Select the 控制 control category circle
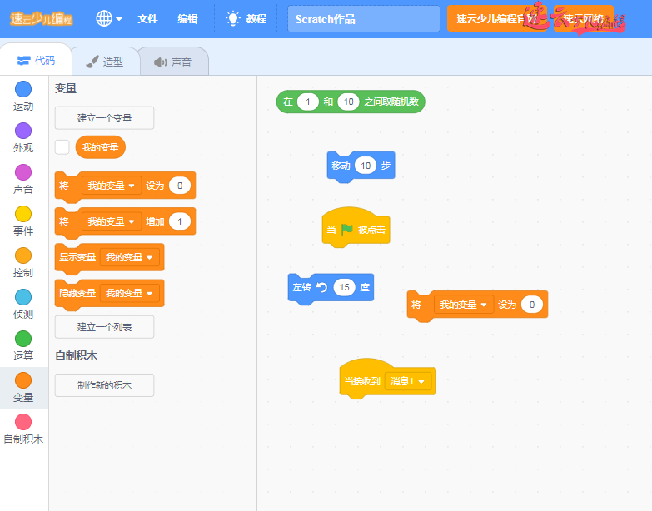 [x=23, y=255]
